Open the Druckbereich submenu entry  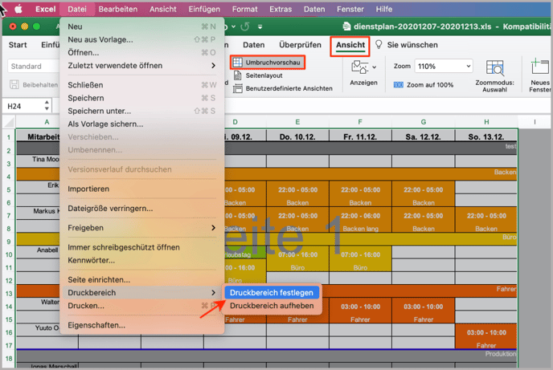141,293
